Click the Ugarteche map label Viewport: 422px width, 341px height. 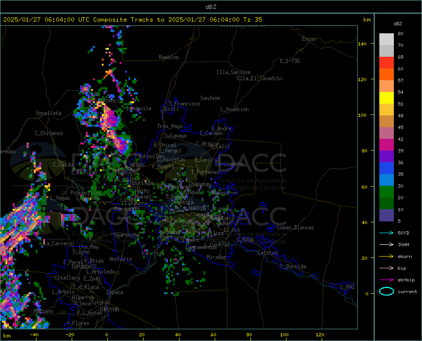(127, 235)
